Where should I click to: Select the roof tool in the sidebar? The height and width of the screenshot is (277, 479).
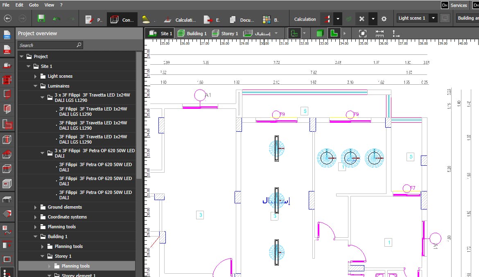point(7,154)
